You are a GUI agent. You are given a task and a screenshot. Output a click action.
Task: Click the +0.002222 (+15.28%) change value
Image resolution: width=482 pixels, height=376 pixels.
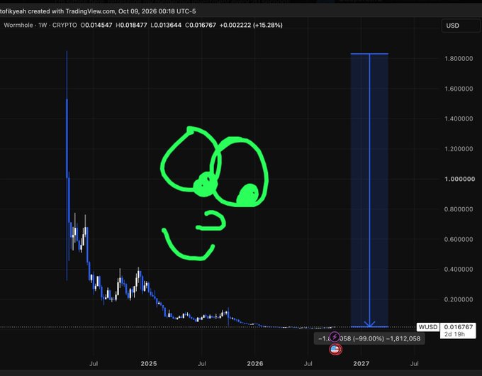coord(251,26)
